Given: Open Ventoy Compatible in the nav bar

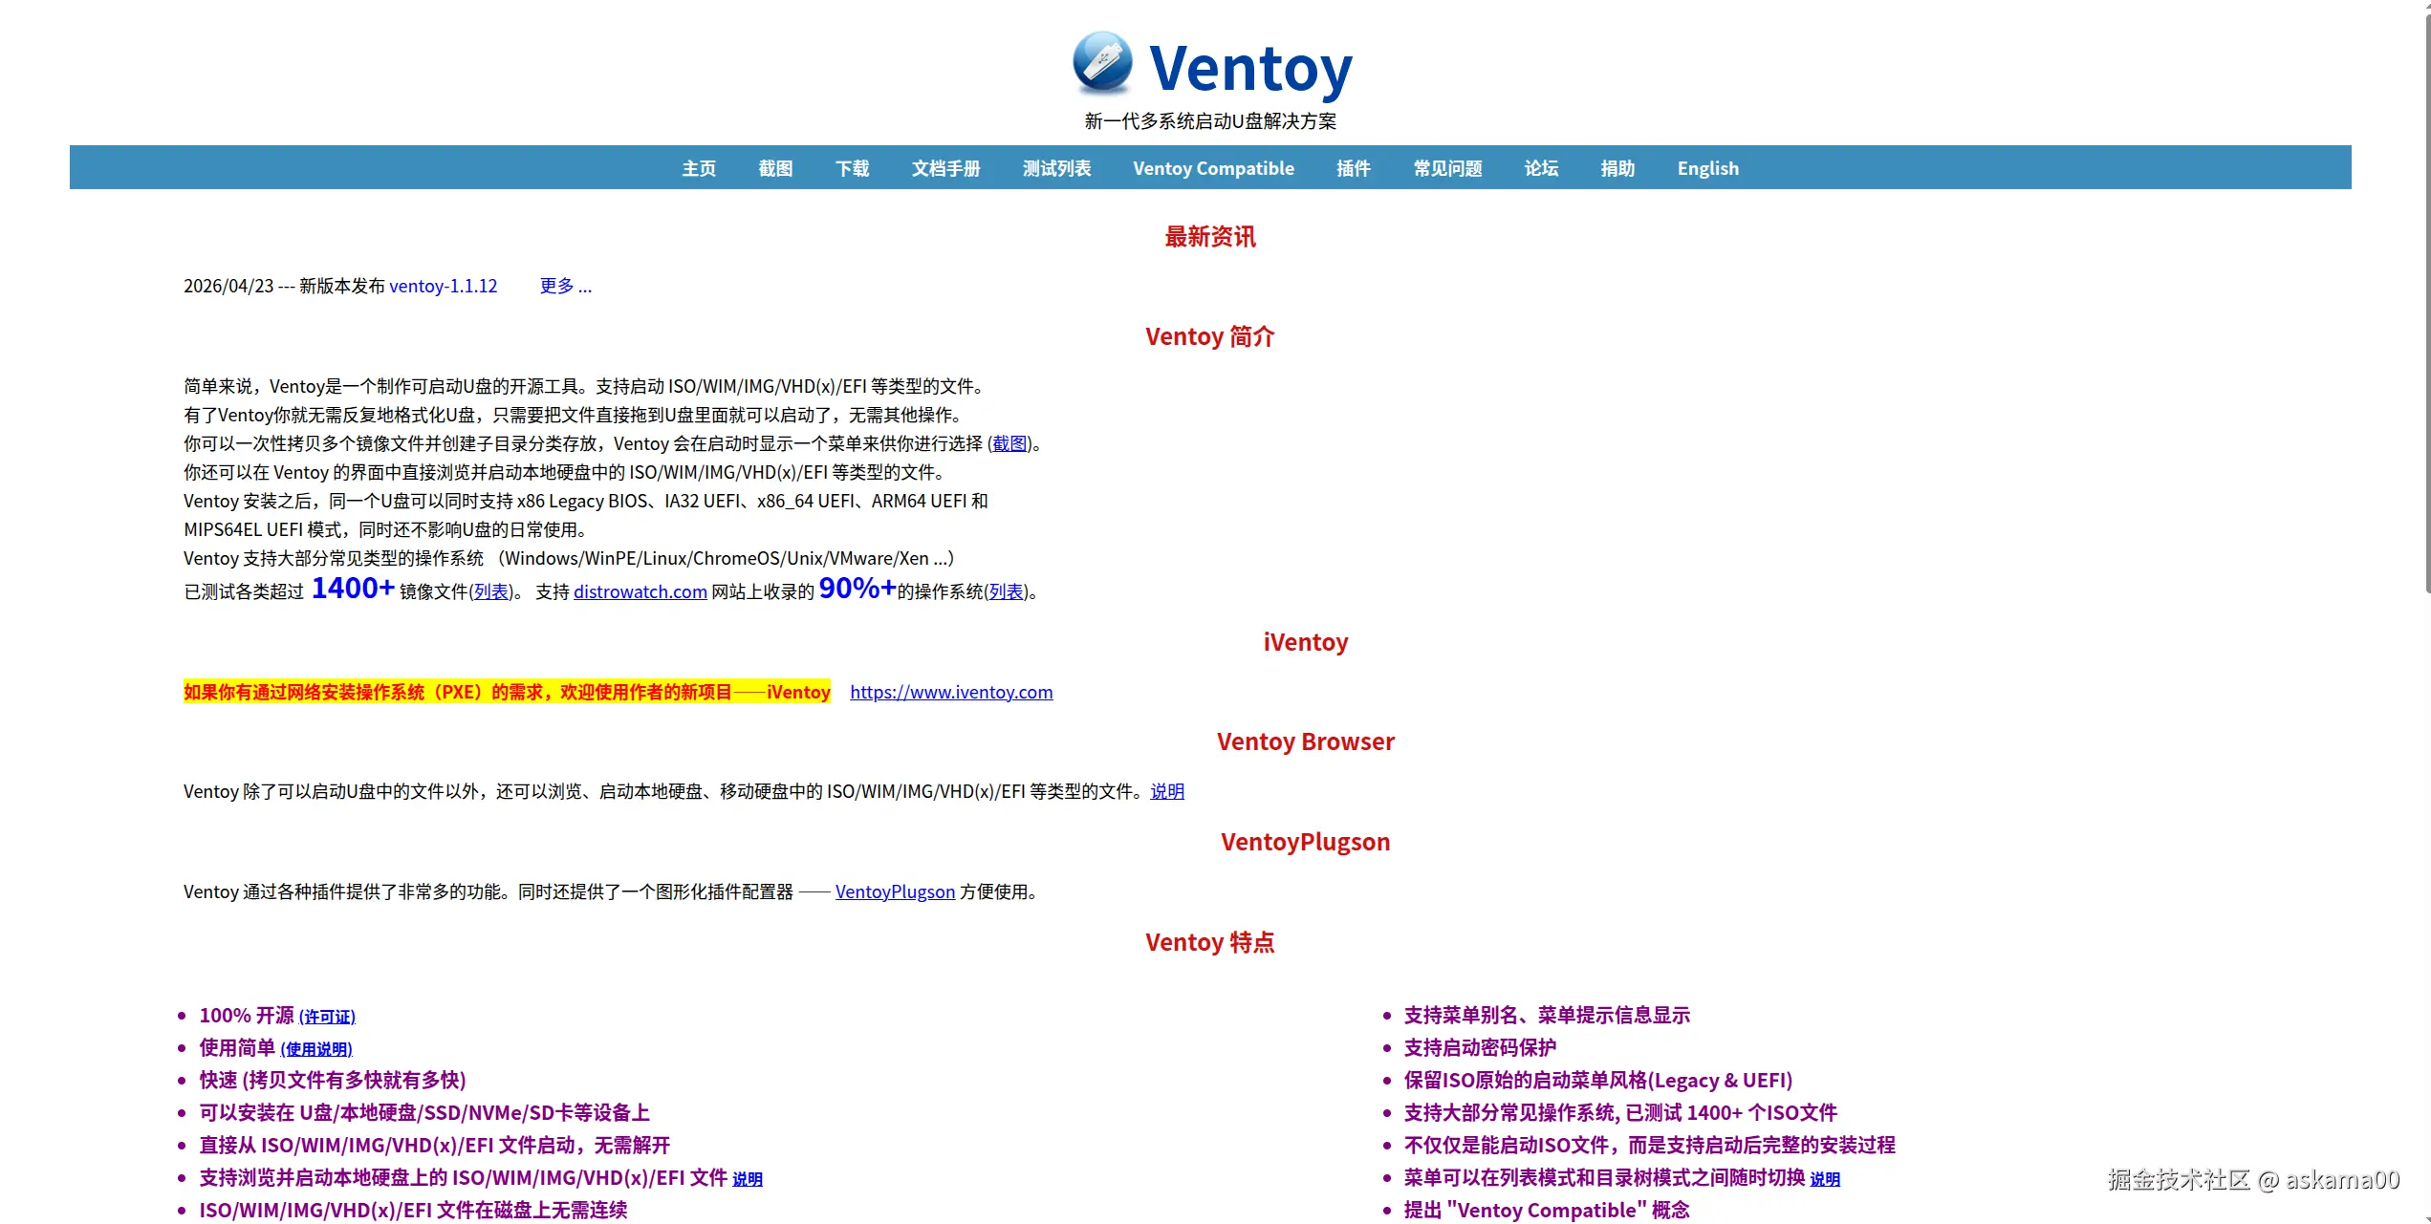Looking at the screenshot, I should (1213, 168).
